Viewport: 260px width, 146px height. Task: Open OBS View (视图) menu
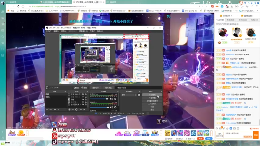point(63,31)
